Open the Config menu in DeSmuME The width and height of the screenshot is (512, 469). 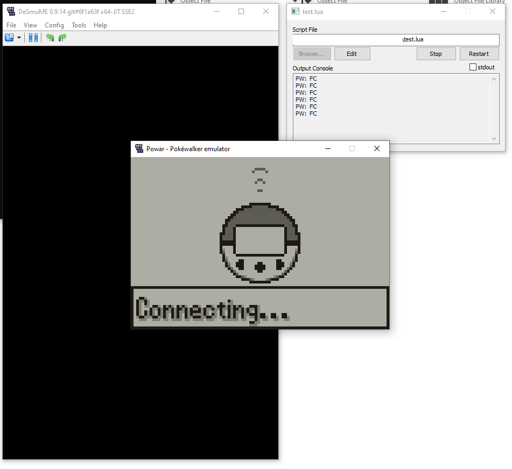pyautogui.click(x=54, y=25)
